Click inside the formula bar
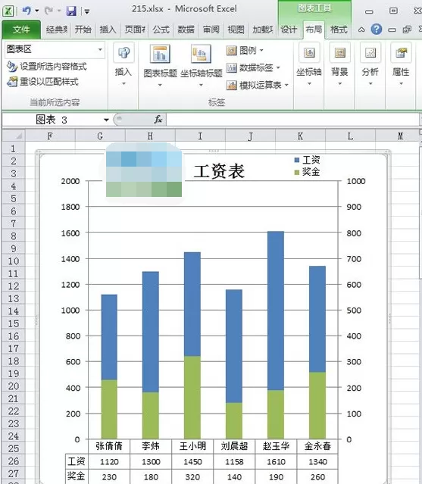 tap(292, 120)
